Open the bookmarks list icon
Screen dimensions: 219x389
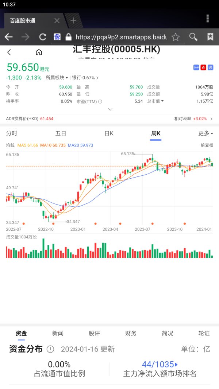click(210, 37)
